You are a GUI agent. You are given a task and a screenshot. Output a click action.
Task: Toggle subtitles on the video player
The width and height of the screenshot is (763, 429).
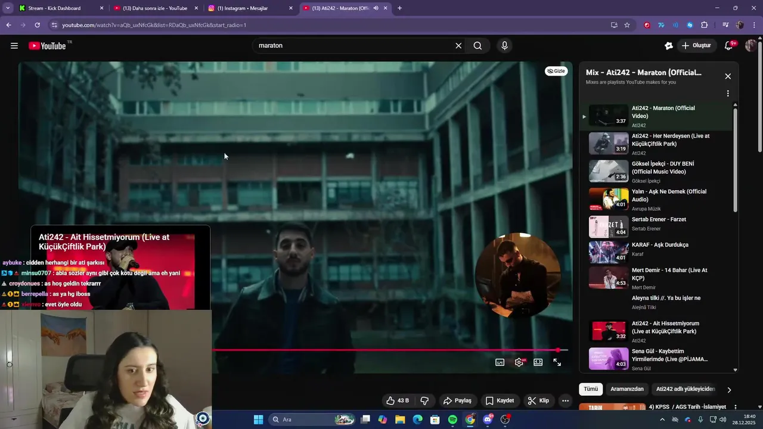(500, 362)
